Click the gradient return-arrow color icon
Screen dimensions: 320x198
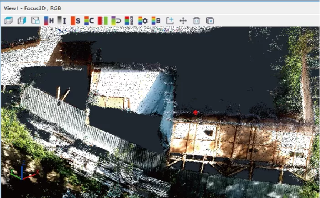pyautogui.click(x=116, y=21)
